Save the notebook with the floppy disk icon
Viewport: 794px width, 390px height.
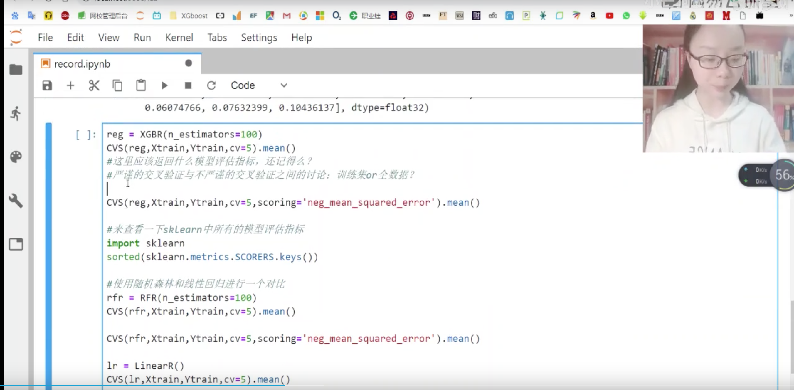point(47,85)
